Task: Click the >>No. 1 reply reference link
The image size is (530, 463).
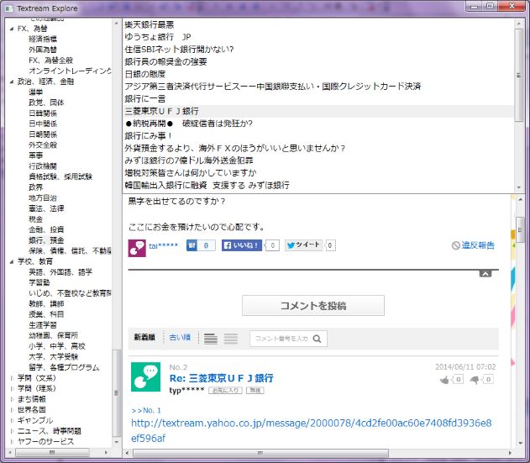Action: click(146, 410)
